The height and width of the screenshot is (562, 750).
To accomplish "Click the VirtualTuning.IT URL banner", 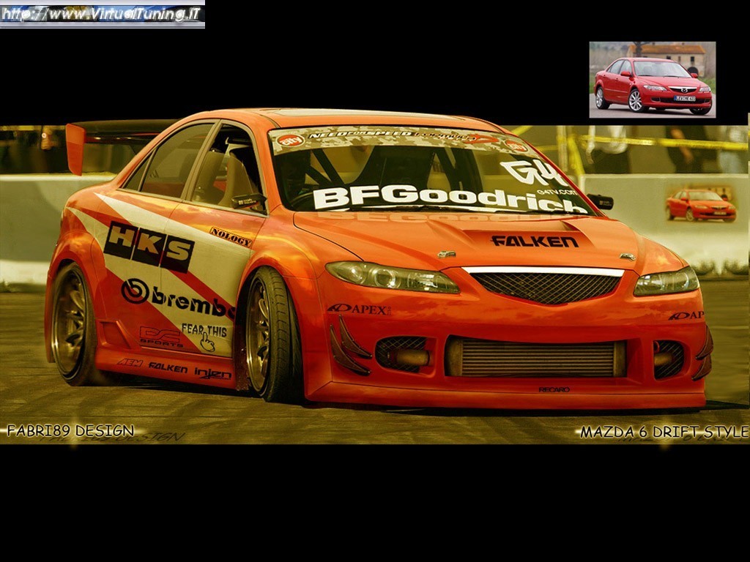I will [x=103, y=15].
